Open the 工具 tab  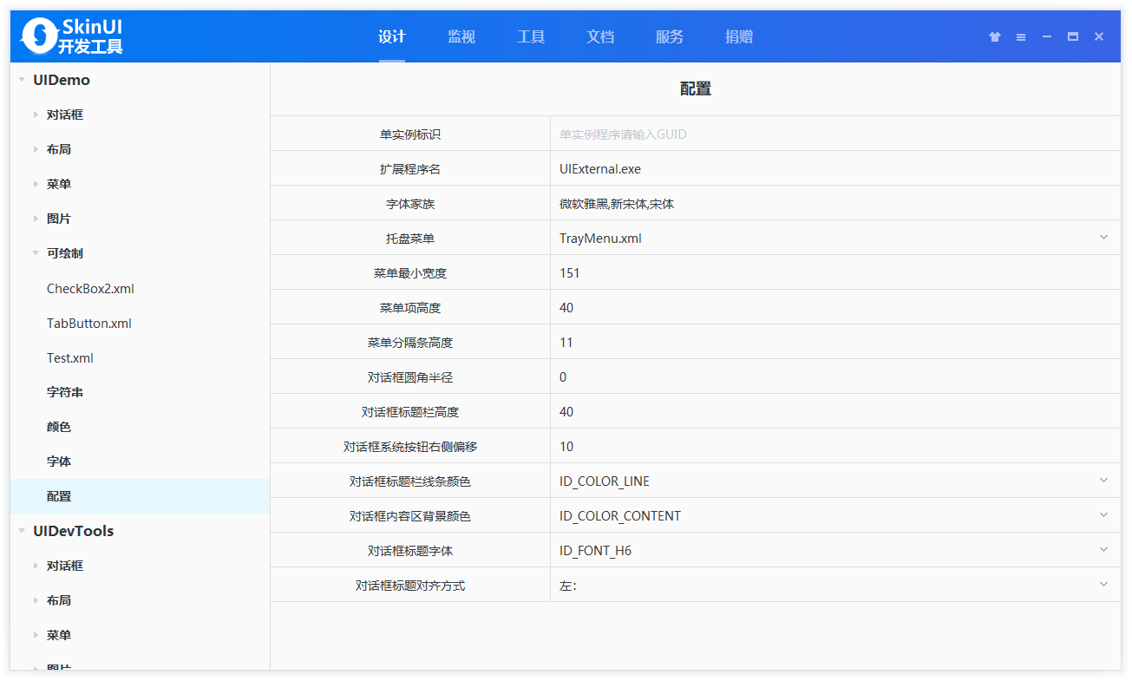[x=531, y=36]
